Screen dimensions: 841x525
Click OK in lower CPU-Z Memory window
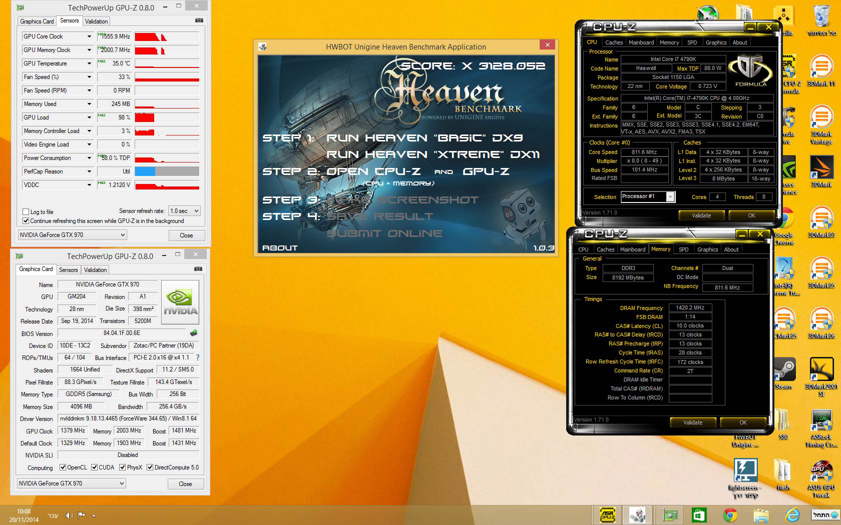(743, 422)
